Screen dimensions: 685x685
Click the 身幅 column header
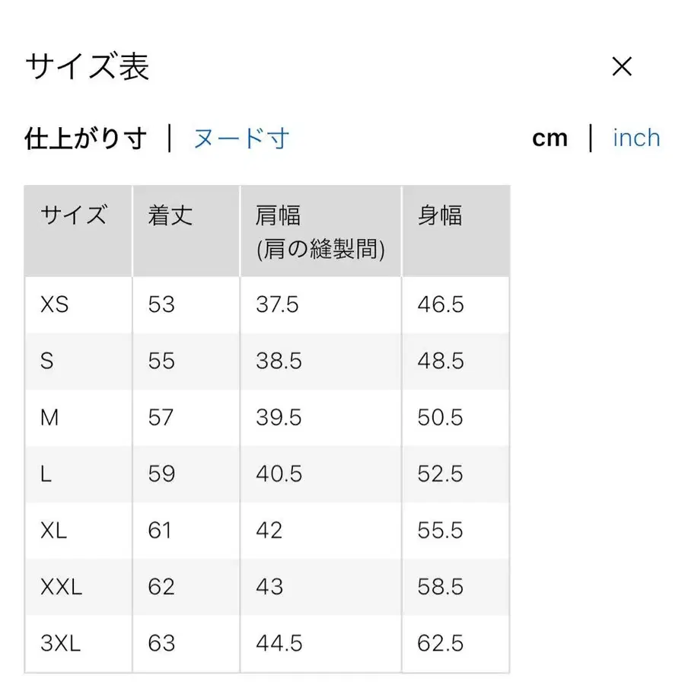pos(440,216)
